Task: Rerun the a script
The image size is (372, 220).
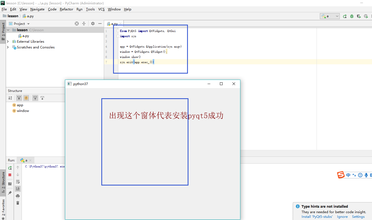Action: (10, 168)
